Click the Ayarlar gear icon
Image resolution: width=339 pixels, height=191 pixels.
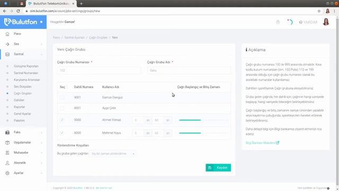pos(7,173)
